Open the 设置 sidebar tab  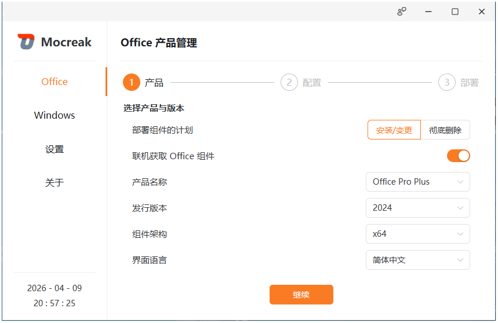54,149
